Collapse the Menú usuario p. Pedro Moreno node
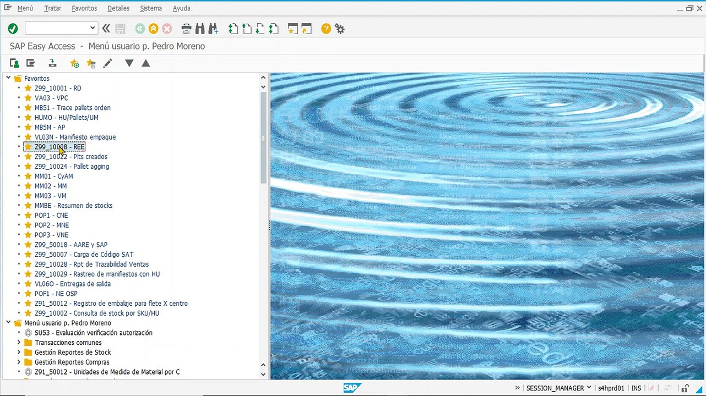This screenshot has height=396, width=706. tap(8, 323)
